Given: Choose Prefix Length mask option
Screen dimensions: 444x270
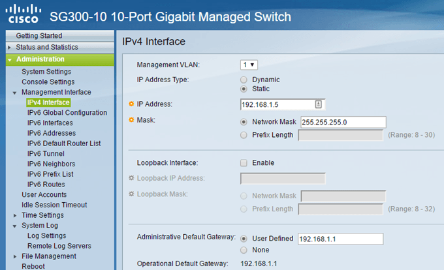Looking at the screenshot, I should point(244,135).
